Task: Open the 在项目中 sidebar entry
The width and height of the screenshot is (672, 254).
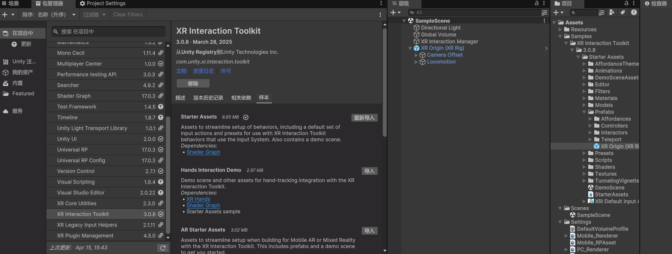Action: click(x=23, y=33)
